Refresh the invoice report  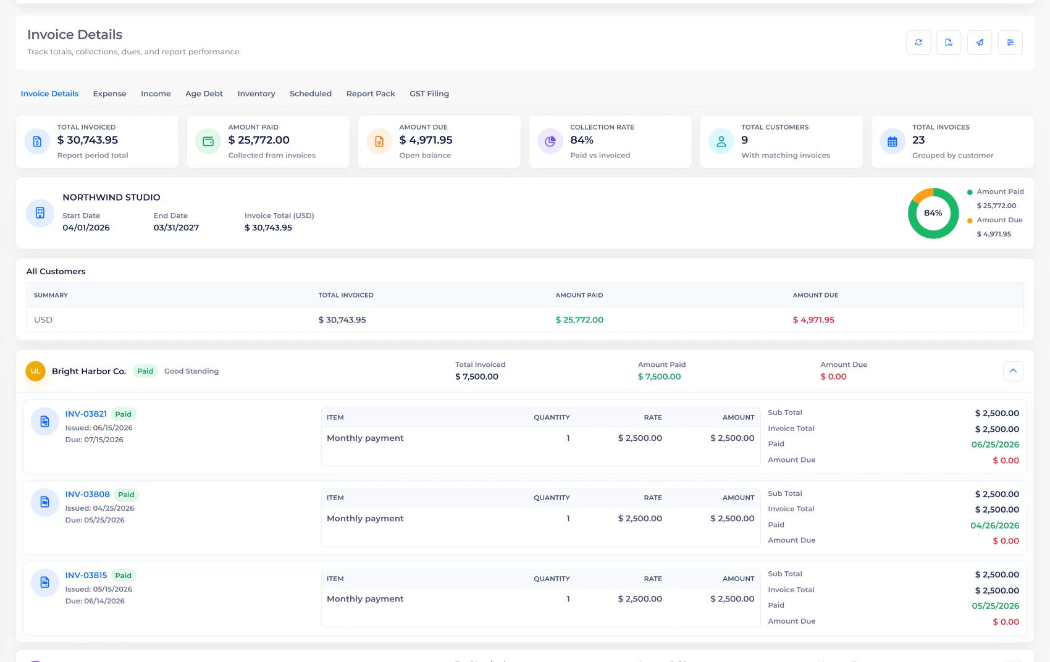tap(918, 43)
